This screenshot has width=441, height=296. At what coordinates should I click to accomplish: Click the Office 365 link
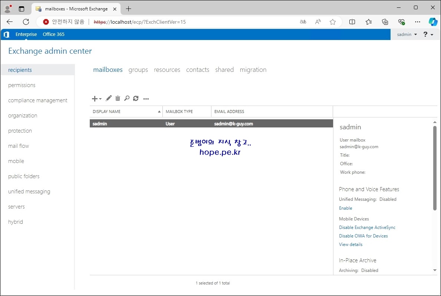coord(53,34)
